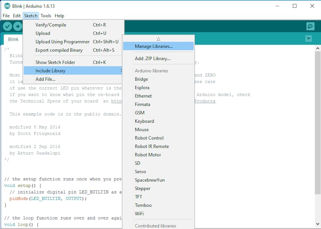
Task: Include the WiFi library
Action: click(x=158, y=213)
